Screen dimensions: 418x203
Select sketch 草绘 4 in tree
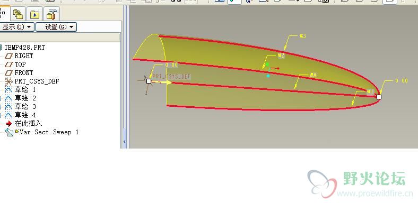[25, 115]
